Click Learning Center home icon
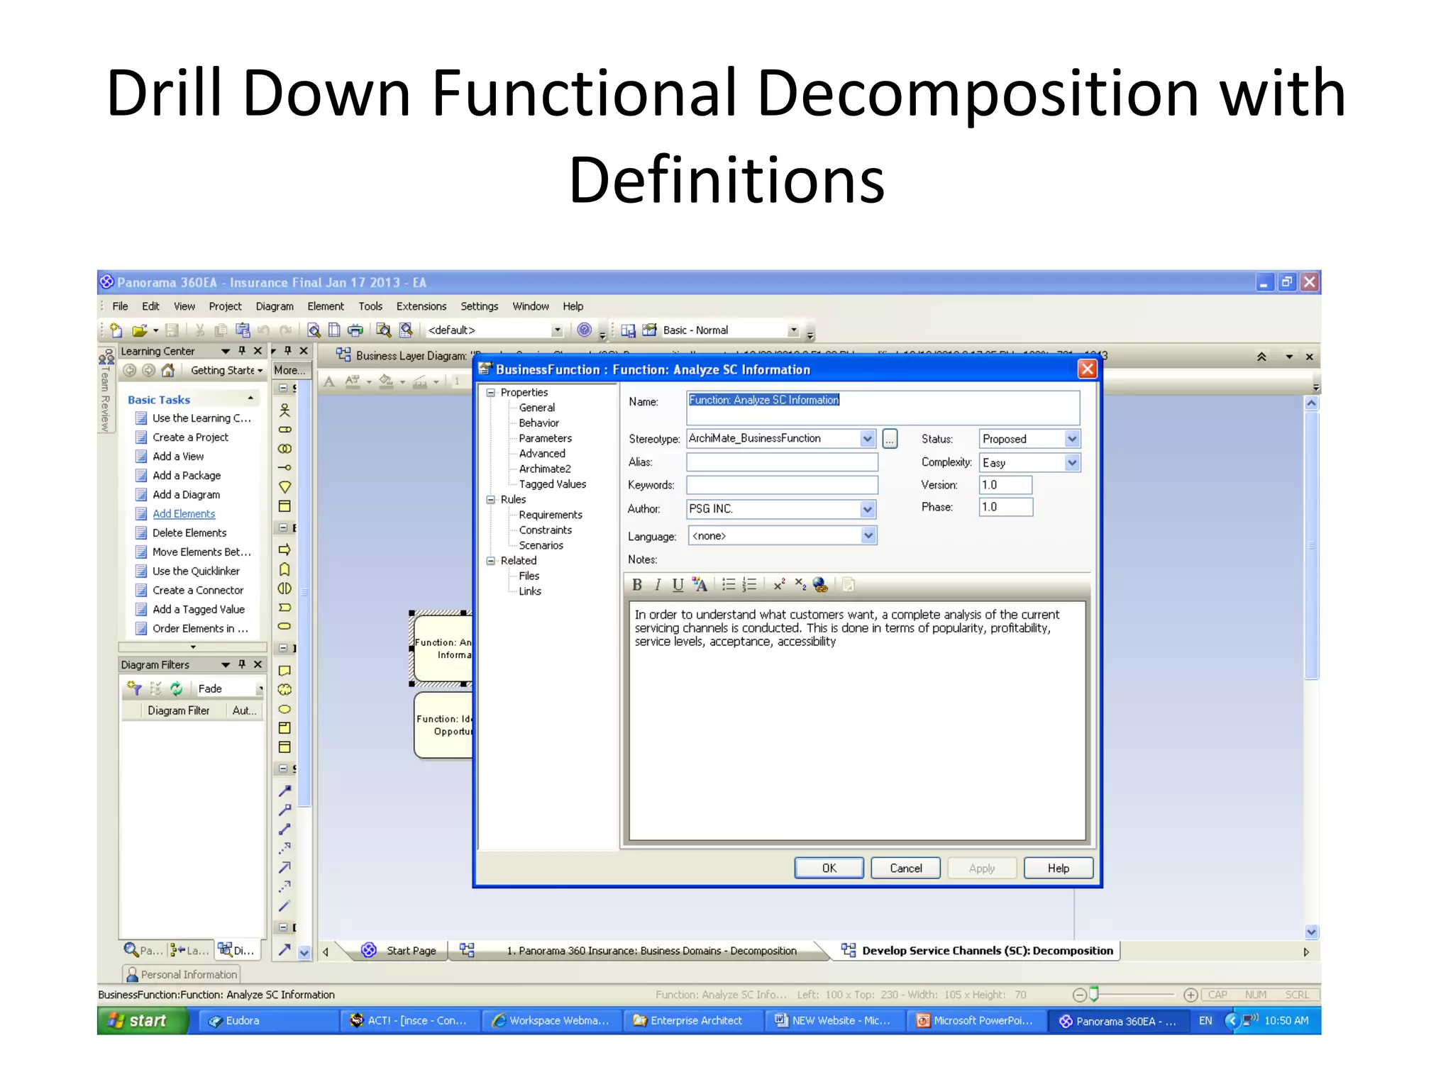Image resolution: width=1453 pixels, height=1089 pixels. [168, 370]
